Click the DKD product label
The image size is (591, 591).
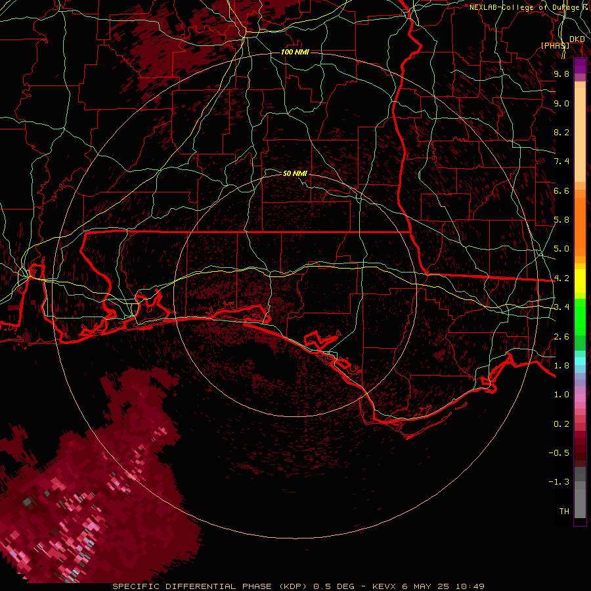[577, 39]
